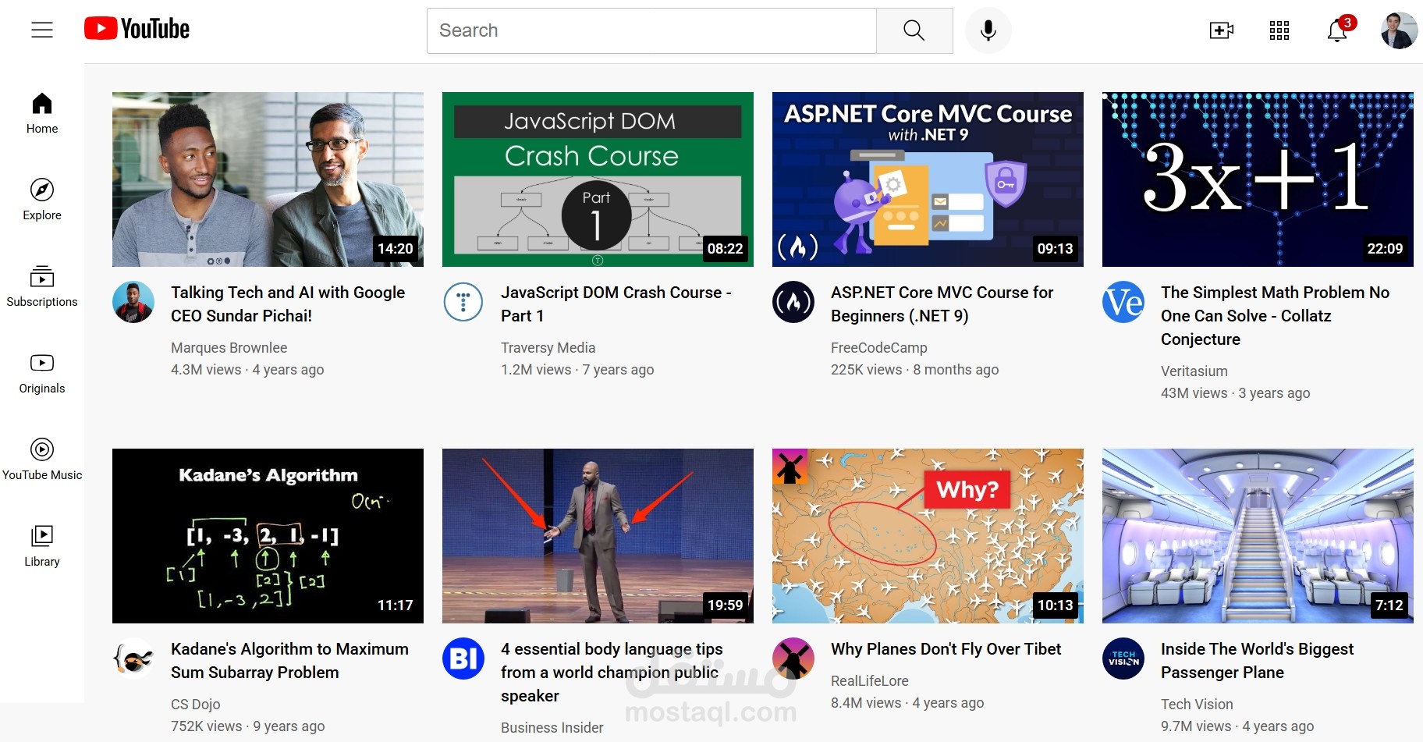
Task: Click "225K views · 8 months ago" text
Action: point(914,370)
